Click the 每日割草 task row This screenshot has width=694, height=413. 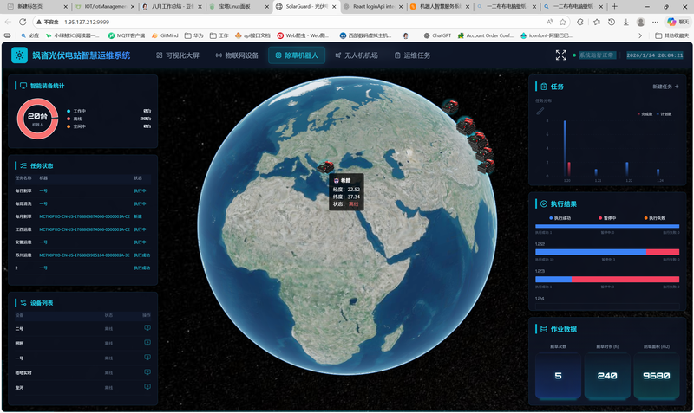pos(82,190)
